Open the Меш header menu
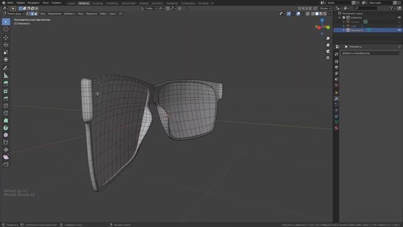The height and width of the screenshot is (227, 403). click(81, 14)
